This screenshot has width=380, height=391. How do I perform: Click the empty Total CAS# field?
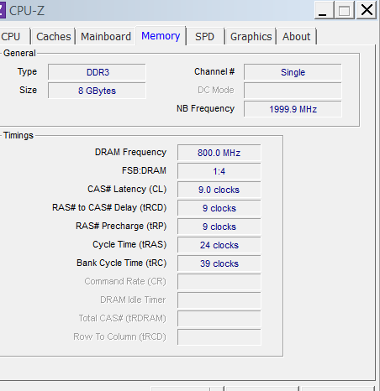coord(219,319)
